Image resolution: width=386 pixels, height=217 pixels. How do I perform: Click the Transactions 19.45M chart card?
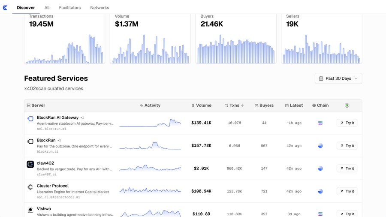(x=64, y=39)
